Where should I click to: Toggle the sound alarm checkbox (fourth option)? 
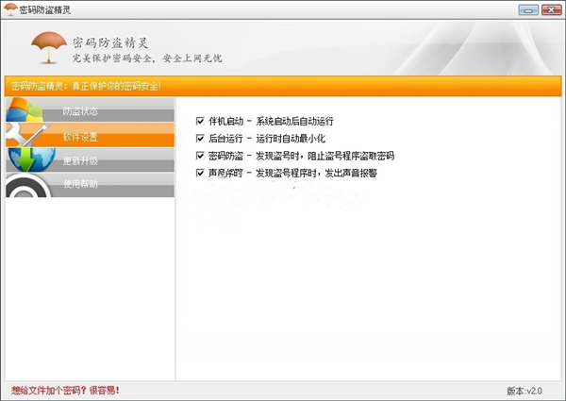(x=200, y=173)
